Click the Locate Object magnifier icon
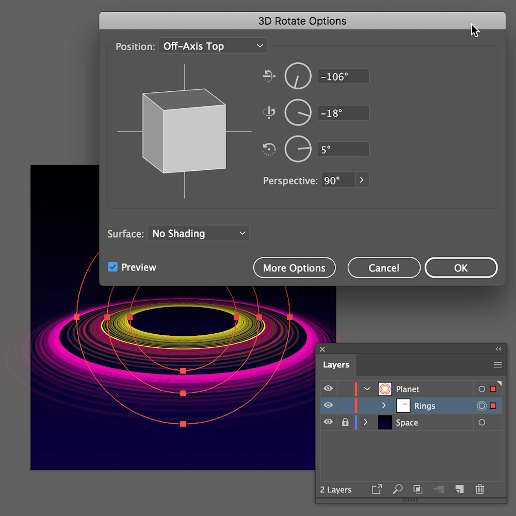The height and width of the screenshot is (516, 516). click(398, 490)
